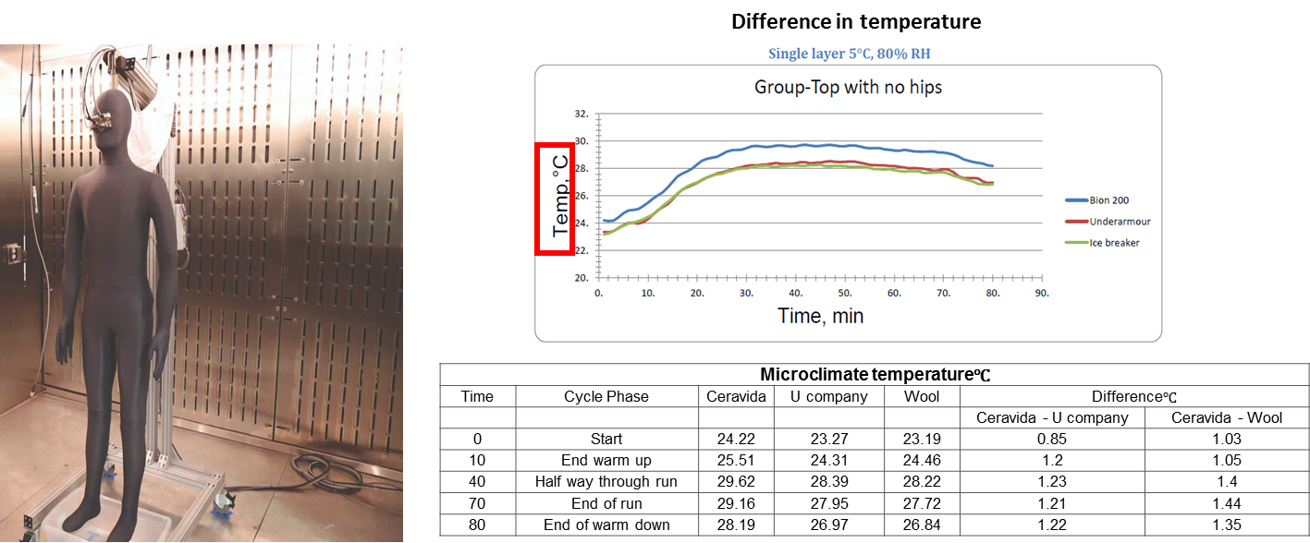The width and height of the screenshot is (1310, 543).
Task: Click the 'Half way through run' cell
Action: pos(606,481)
